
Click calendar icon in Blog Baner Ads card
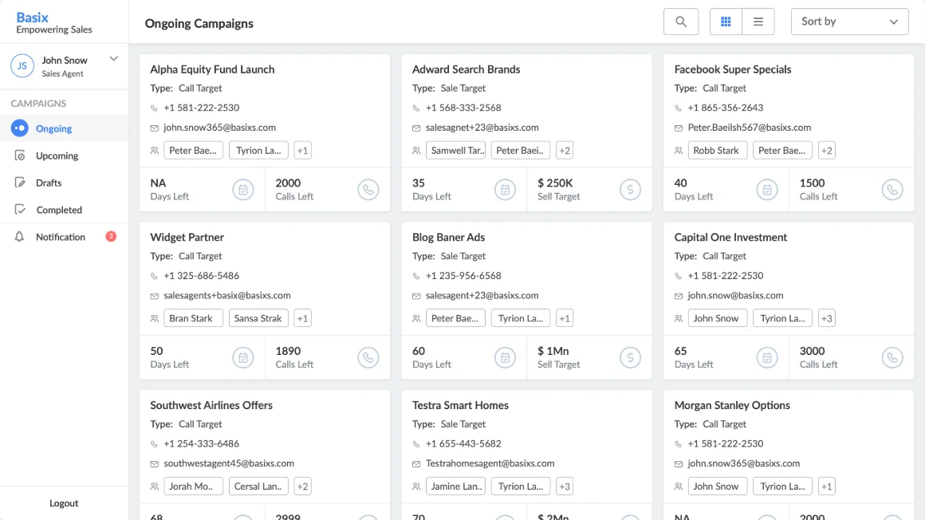[x=505, y=357]
